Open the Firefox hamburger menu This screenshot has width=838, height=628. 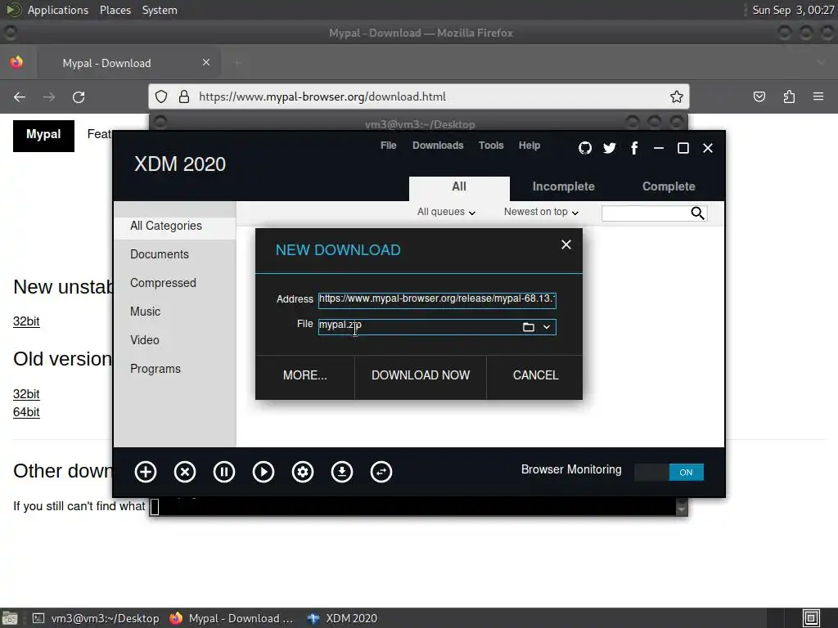(818, 96)
